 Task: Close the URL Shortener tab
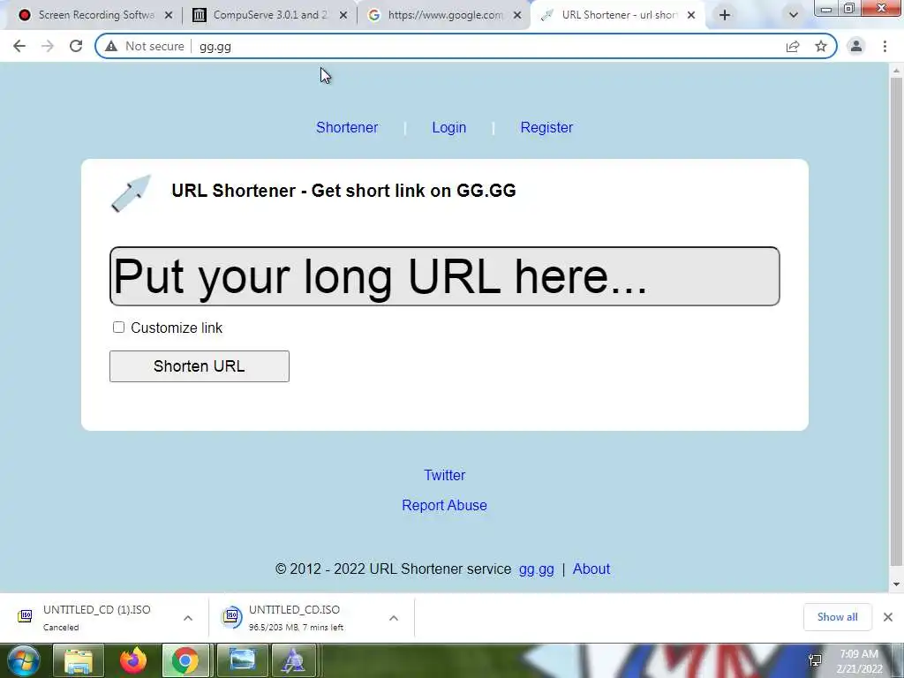pos(691,15)
